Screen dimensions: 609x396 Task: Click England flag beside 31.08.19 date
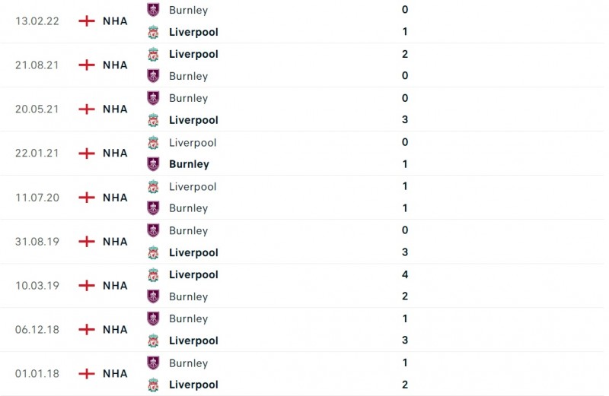[87, 241]
